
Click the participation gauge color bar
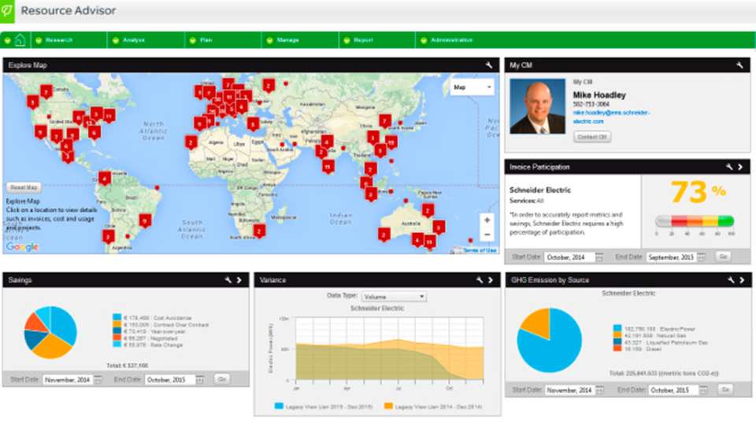695,221
